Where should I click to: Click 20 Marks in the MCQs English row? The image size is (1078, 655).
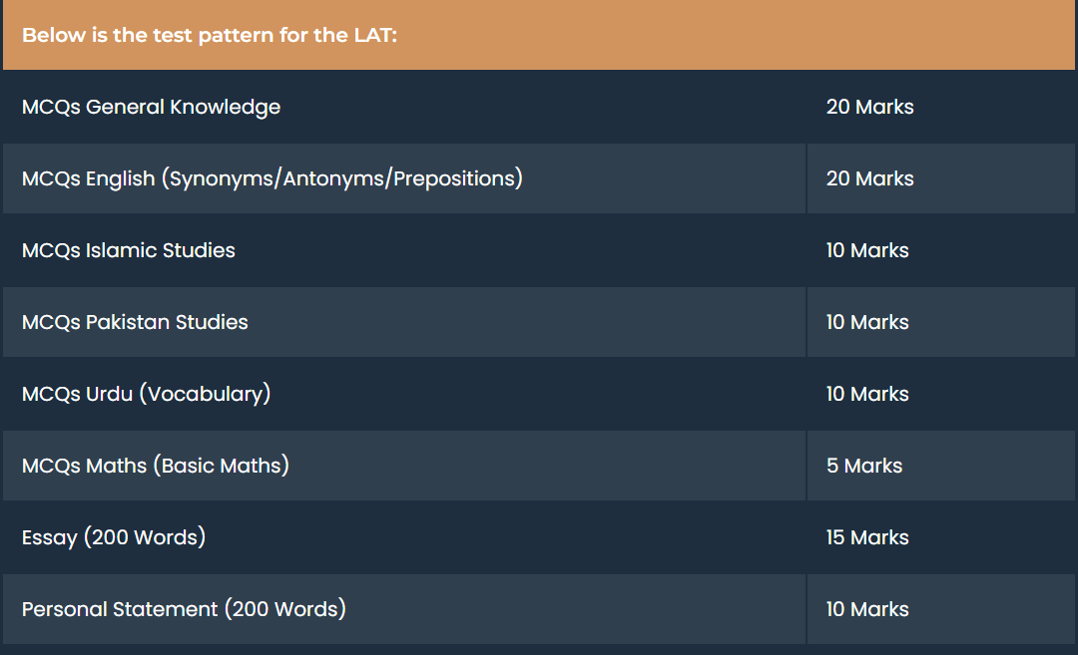tap(869, 178)
